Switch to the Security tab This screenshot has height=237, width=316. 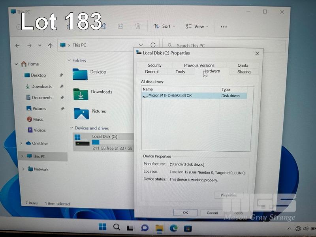[154, 65]
